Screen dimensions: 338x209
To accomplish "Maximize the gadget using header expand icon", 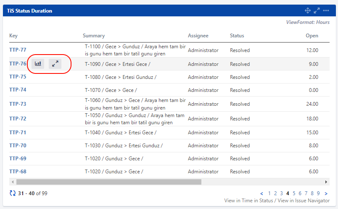I will click(x=317, y=10).
